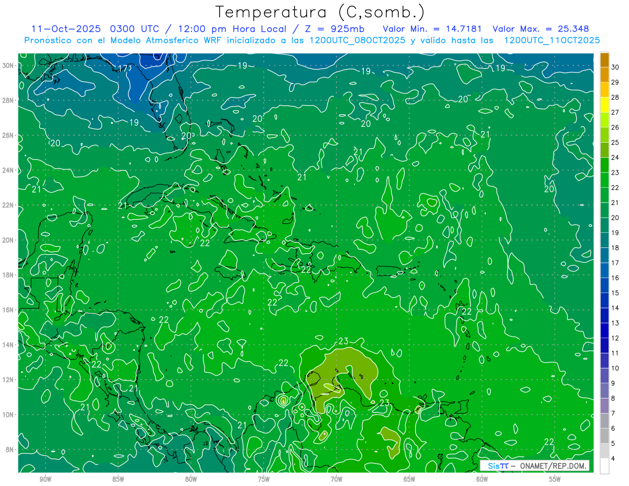
Task: Click the 8N latitude axis label
Action: click(10, 449)
